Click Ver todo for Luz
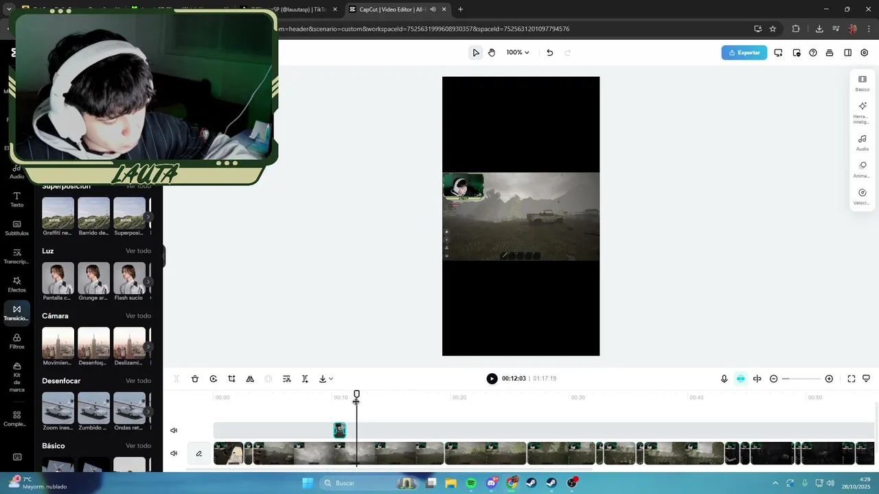The image size is (879, 494). (138, 251)
